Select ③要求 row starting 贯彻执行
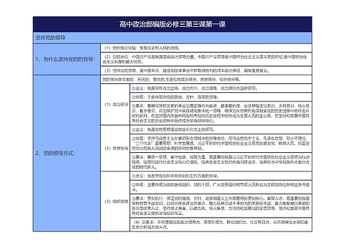The height and width of the screenshot is (248, 345). 221,206
